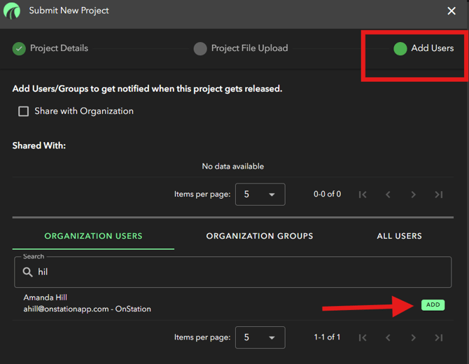
Task: Click the Project File Upload step circle
Action: [200, 48]
